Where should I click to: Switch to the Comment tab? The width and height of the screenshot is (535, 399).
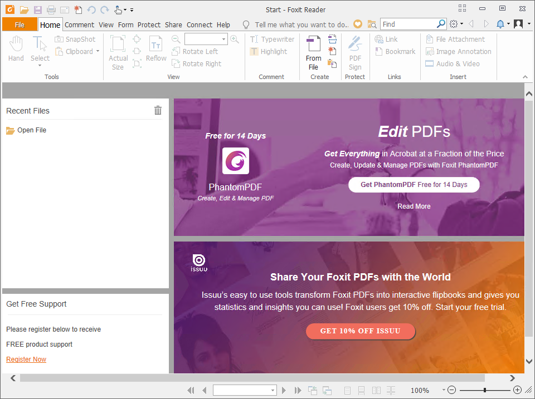[79, 24]
